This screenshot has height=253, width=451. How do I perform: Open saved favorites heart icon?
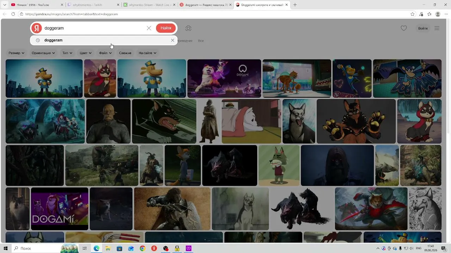click(x=404, y=28)
